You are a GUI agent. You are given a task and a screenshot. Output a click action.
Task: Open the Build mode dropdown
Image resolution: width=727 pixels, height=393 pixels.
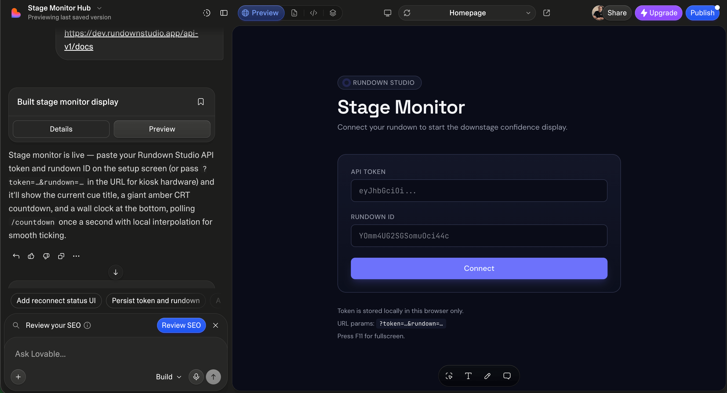click(169, 377)
